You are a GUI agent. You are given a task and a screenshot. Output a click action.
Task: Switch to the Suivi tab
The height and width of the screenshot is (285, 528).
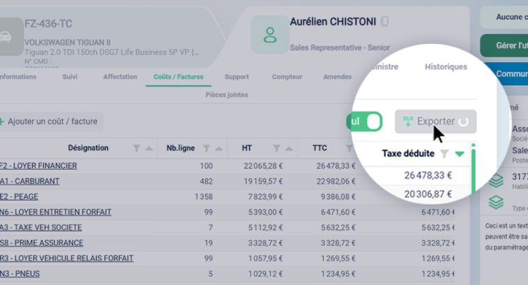tap(69, 77)
